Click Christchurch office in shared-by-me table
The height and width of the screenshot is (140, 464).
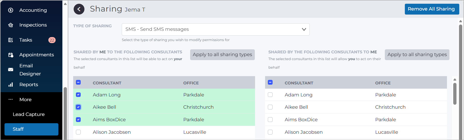click(x=198, y=107)
